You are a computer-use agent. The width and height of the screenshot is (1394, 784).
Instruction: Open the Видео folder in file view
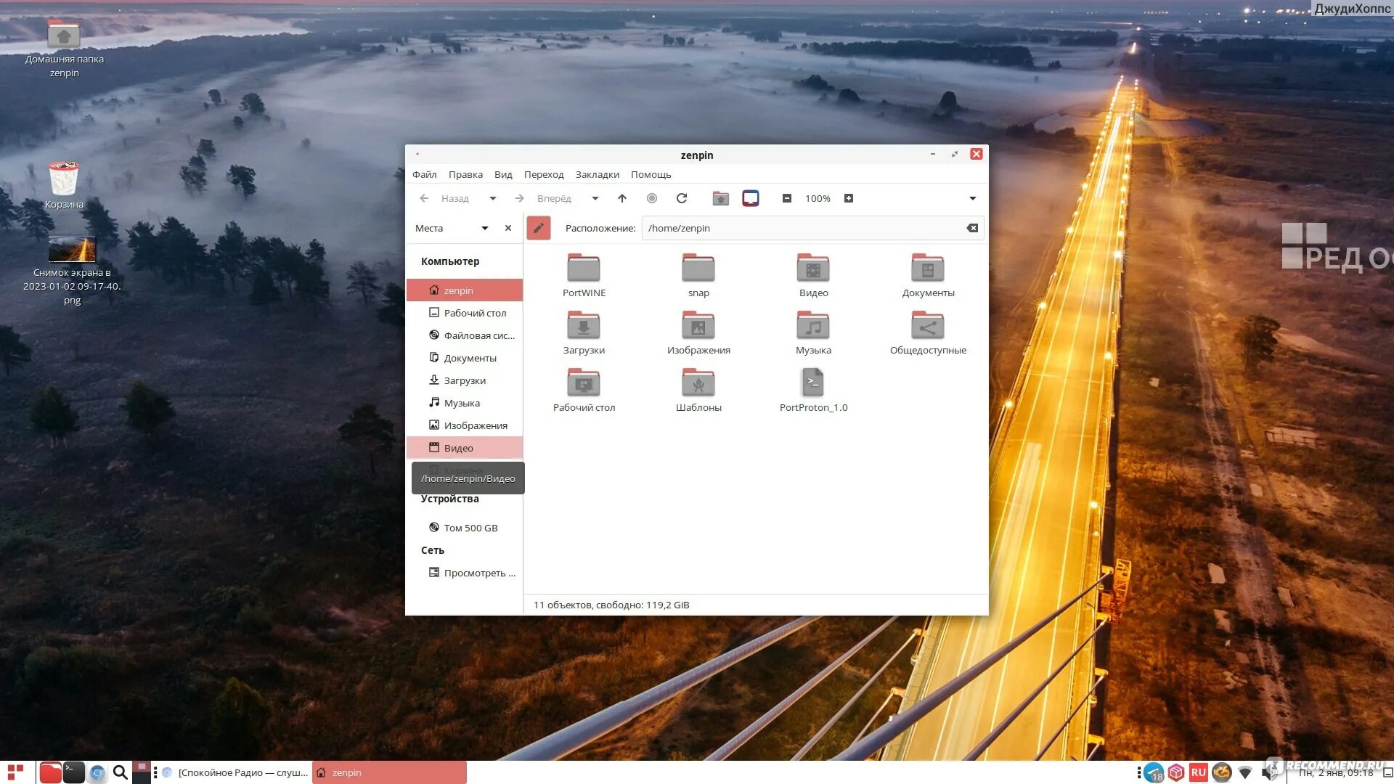(813, 275)
